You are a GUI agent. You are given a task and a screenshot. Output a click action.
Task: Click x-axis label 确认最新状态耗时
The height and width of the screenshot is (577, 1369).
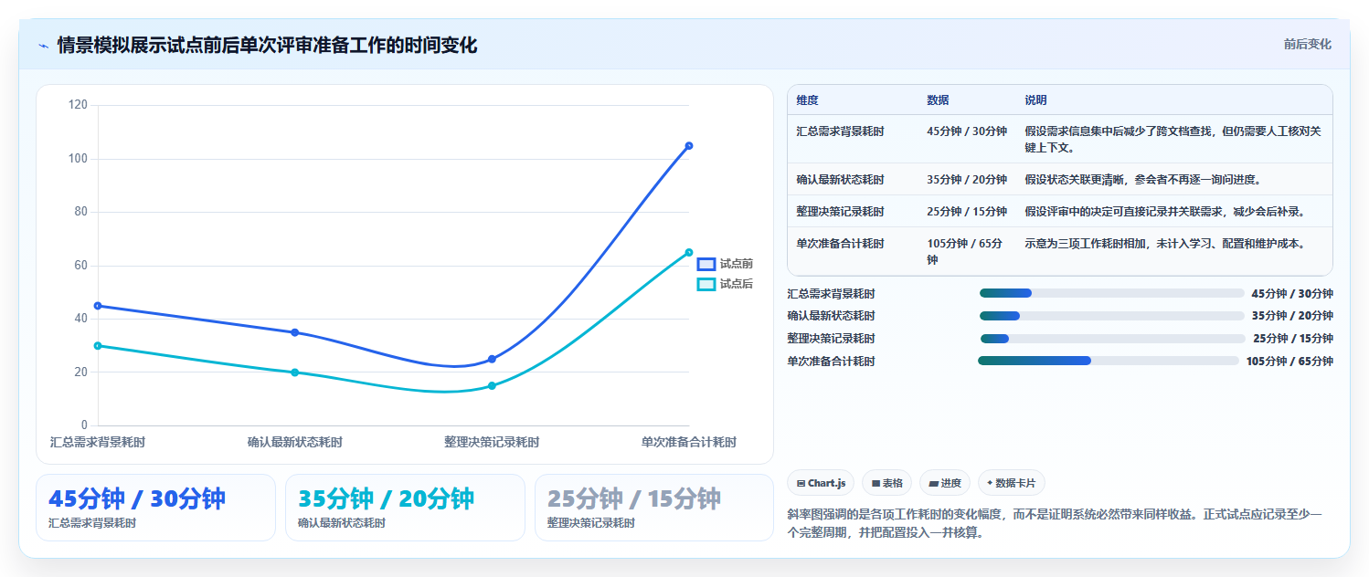click(294, 442)
